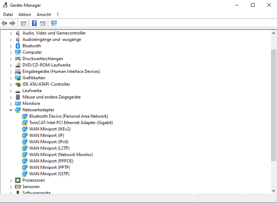Expand the Prozessoren node chevron
277x203 pixels.
(x=11, y=181)
